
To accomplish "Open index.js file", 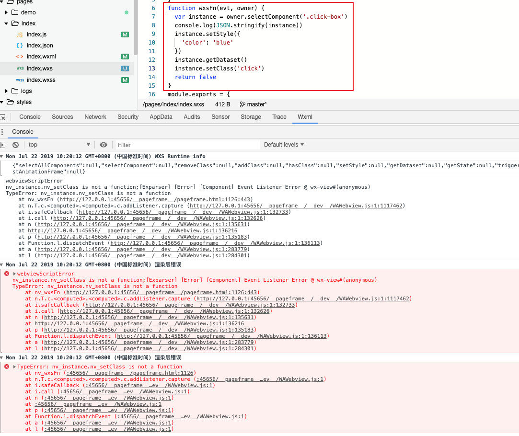I will tap(36, 34).
